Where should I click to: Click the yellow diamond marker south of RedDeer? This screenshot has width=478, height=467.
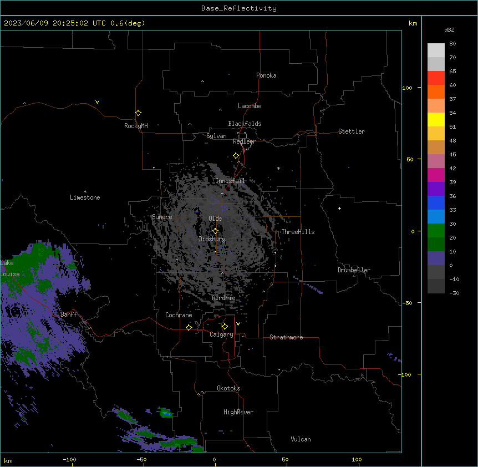pos(236,156)
